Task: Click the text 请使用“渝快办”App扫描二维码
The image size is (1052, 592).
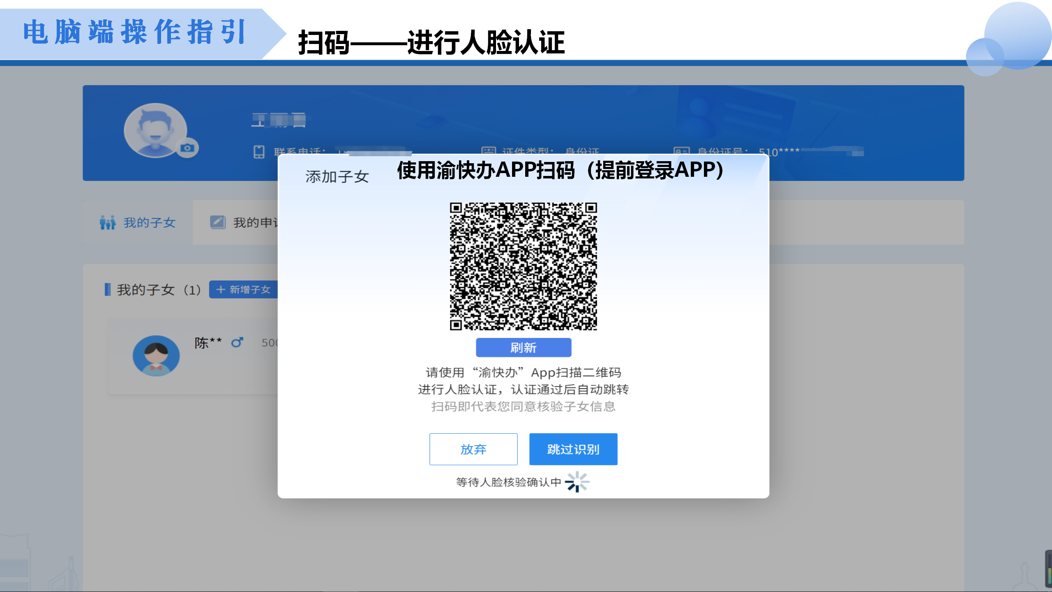Action: pyautogui.click(x=523, y=372)
